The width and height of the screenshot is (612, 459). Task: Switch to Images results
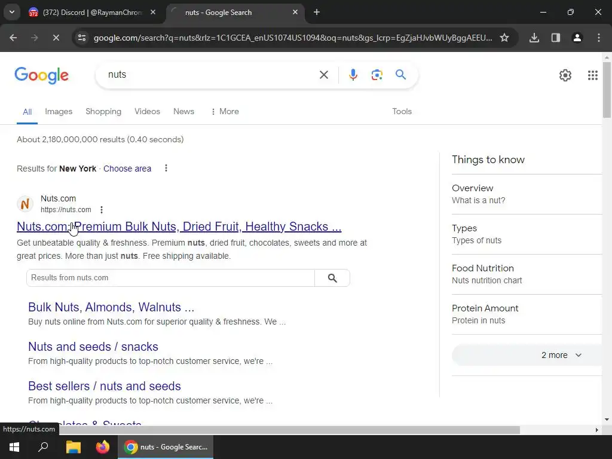(x=59, y=112)
